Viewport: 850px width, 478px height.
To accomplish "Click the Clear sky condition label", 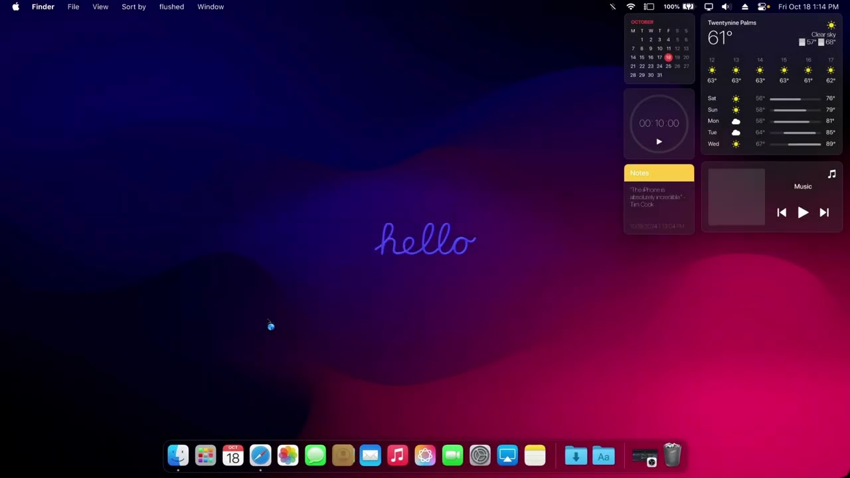I will (823, 35).
